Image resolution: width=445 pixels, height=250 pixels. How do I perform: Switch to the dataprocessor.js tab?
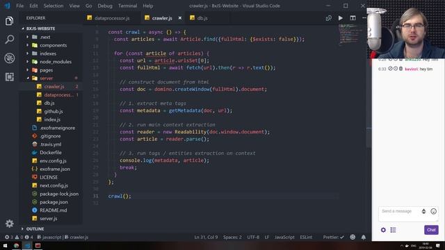(112, 18)
